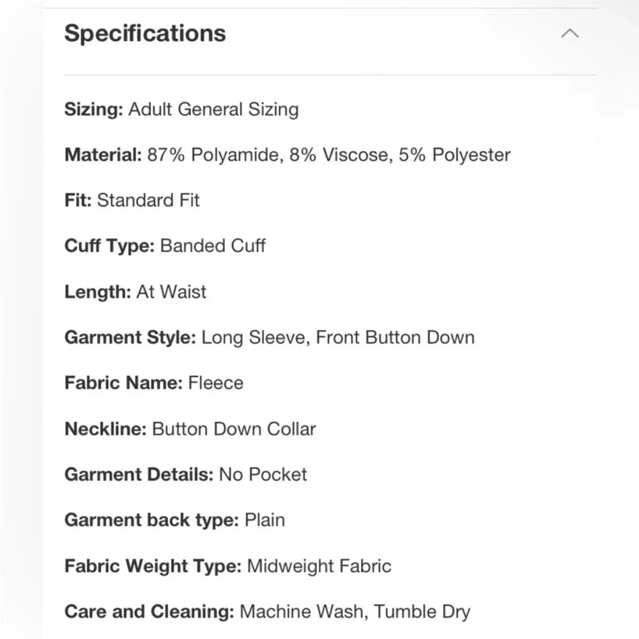Click the Front Button Down text
This screenshot has height=639, width=639.
click(396, 337)
